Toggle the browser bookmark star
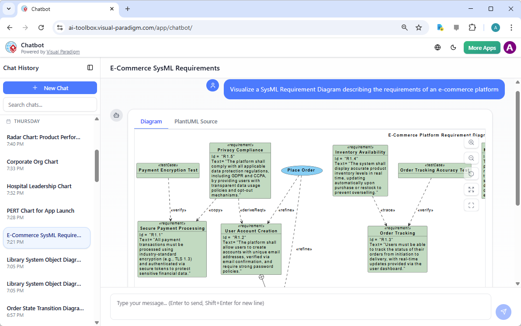The height and width of the screenshot is (326, 521). [419, 27]
